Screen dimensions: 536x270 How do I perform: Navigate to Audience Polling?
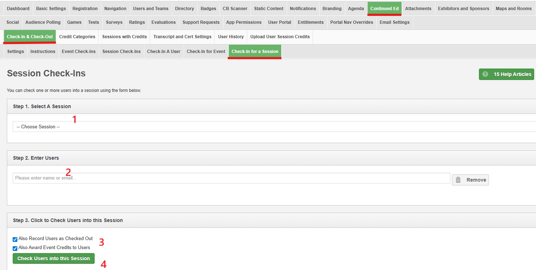pos(43,22)
